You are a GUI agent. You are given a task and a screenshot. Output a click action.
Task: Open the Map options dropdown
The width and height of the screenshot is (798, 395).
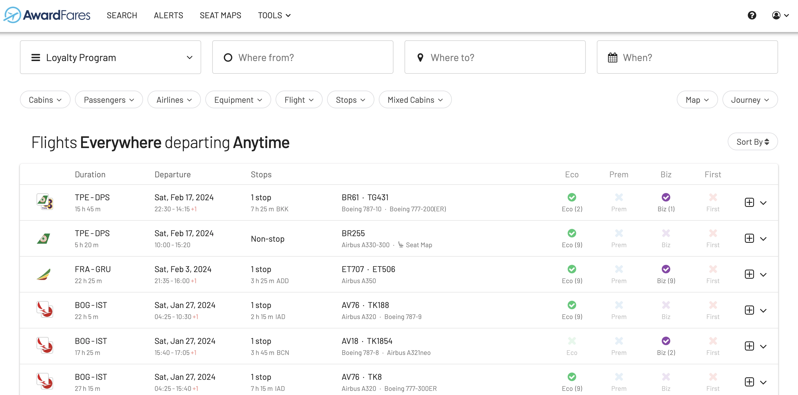pyautogui.click(x=697, y=100)
